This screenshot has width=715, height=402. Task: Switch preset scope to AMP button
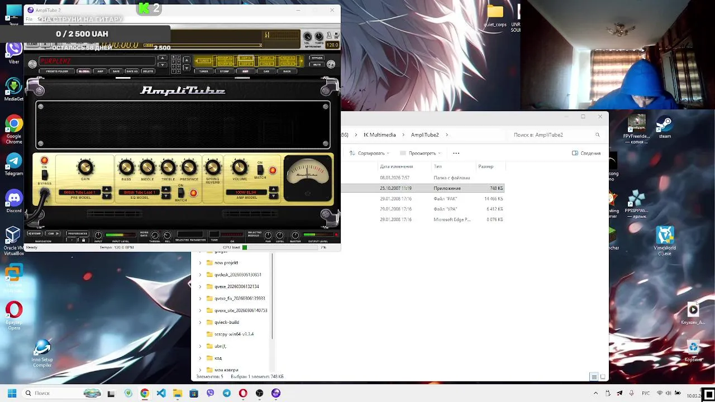[101, 71]
